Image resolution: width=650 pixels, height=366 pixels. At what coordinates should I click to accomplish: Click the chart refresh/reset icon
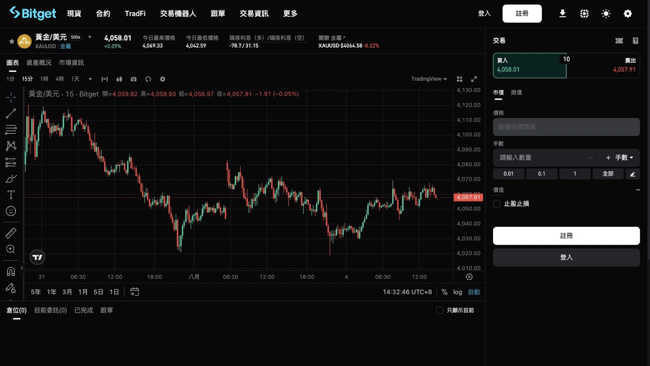click(148, 79)
